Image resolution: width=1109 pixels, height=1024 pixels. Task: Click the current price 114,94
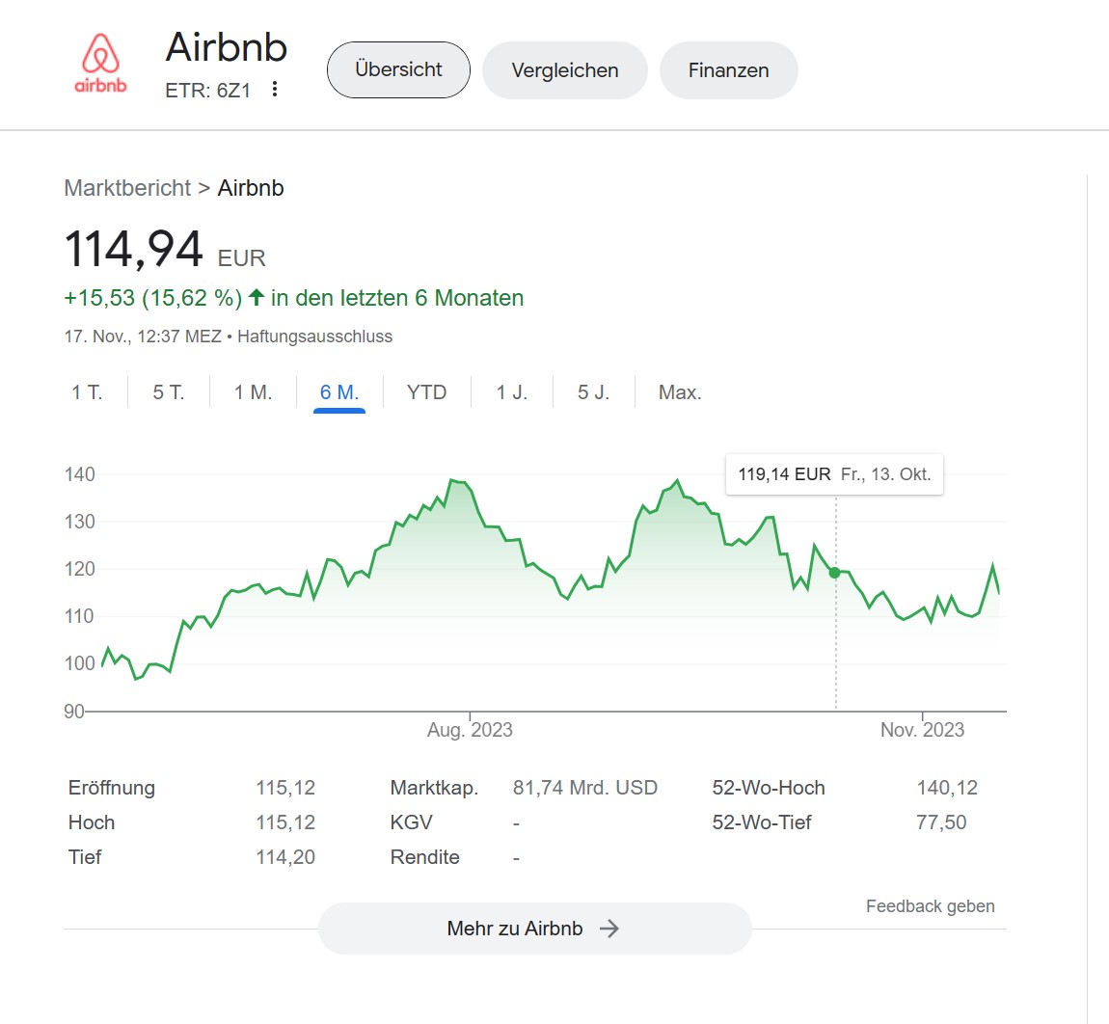tap(134, 249)
